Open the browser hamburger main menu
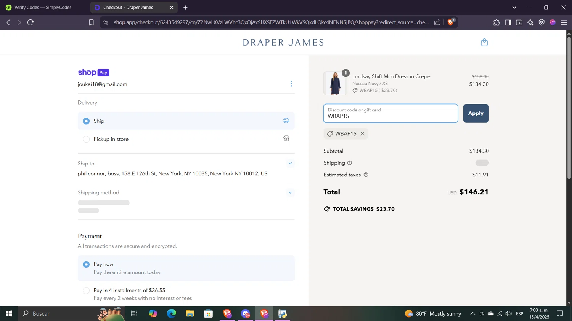The height and width of the screenshot is (321, 572). tap(564, 22)
